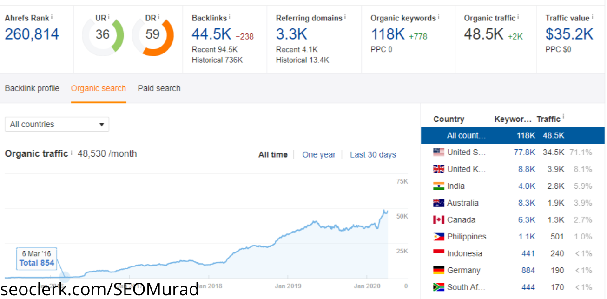This screenshot has height=299, width=607.
Task: Switch to the Backlink profile tab
Action: [x=32, y=88]
